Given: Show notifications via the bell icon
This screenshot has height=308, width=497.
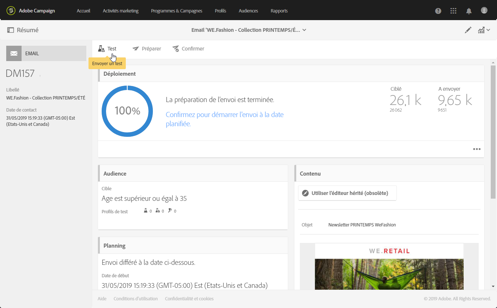Looking at the screenshot, I should point(469,11).
